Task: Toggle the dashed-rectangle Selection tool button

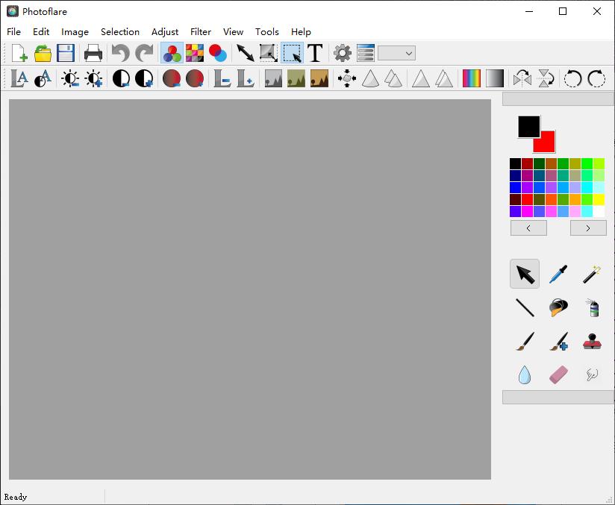Action: tap(292, 53)
